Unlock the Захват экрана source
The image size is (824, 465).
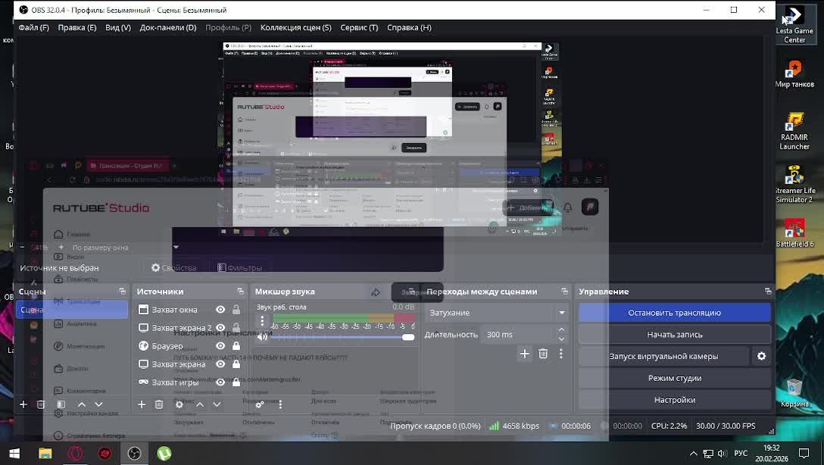[236, 364]
